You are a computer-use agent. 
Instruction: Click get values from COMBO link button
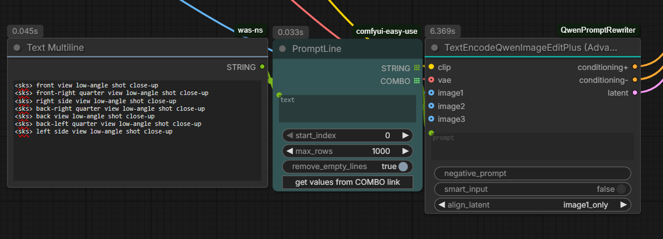[348, 182]
